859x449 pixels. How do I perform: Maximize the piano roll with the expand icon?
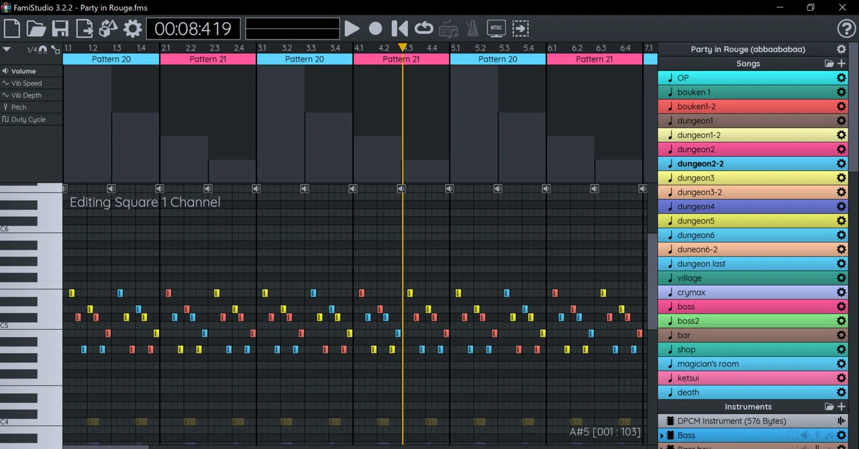[x=56, y=50]
